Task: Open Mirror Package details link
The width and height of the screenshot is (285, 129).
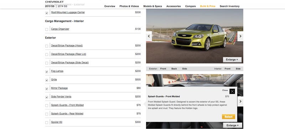Action: click(59, 88)
